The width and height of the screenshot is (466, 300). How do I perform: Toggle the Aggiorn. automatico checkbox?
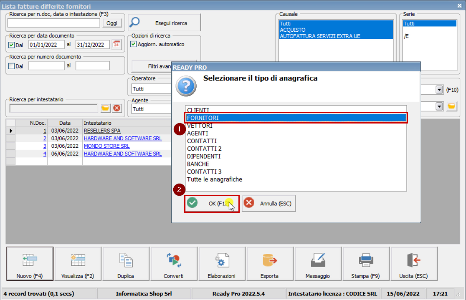[x=134, y=44]
